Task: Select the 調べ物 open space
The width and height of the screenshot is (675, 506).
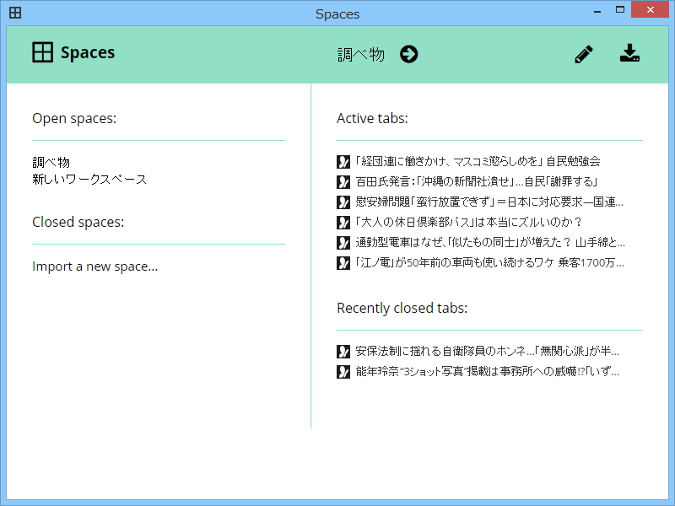Action: (51, 162)
